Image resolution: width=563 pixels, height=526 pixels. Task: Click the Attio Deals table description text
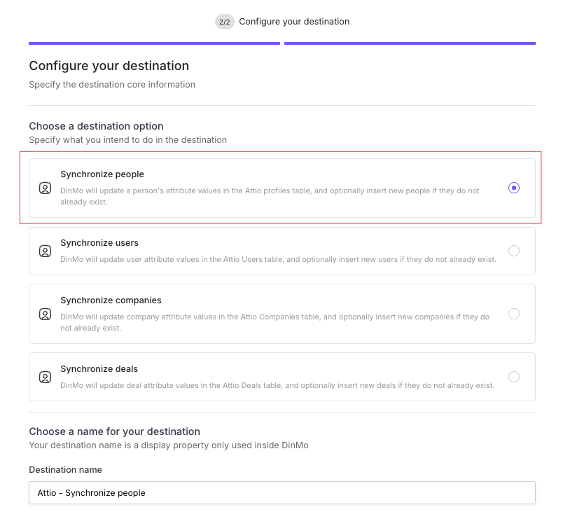[277, 385]
